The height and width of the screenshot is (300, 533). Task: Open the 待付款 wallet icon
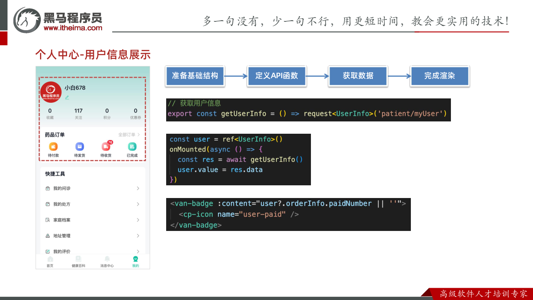click(53, 146)
